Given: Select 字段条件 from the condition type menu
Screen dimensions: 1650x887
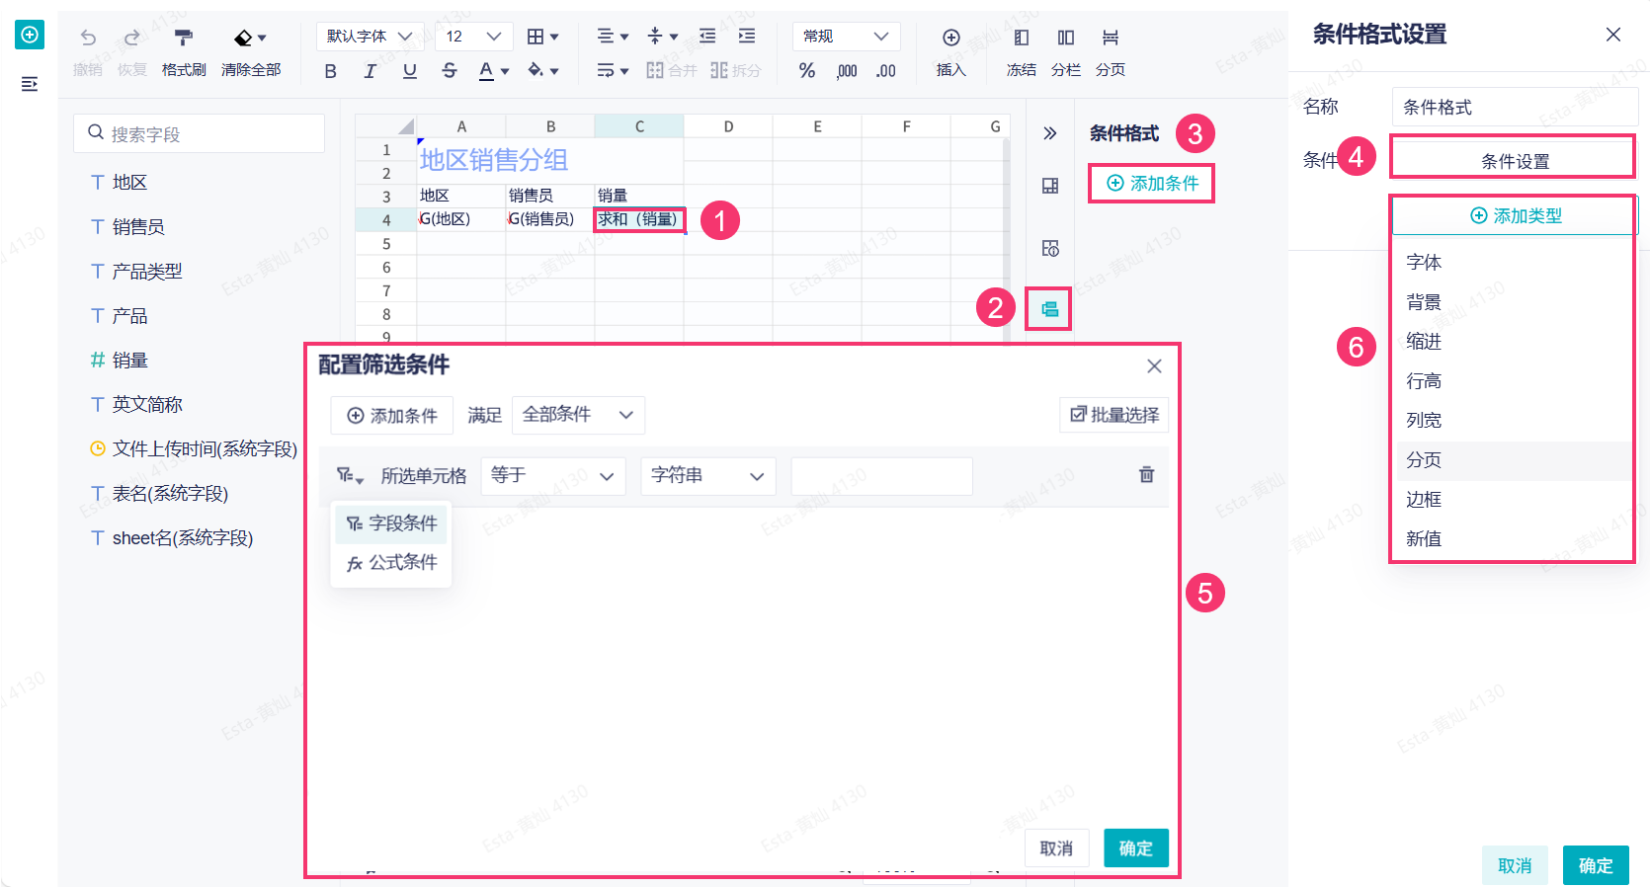Looking at the screenshot, I should [x=391, y=524].
